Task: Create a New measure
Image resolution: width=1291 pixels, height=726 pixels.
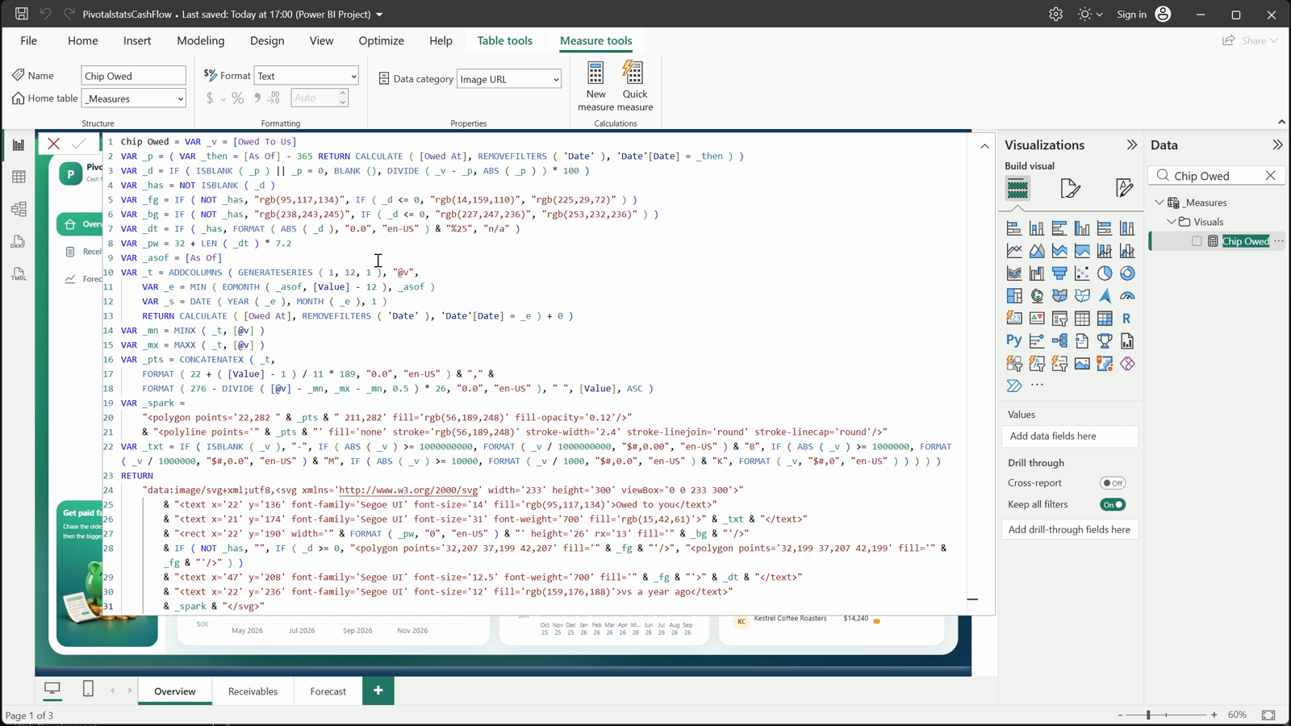Action: (x=595, y=86)
